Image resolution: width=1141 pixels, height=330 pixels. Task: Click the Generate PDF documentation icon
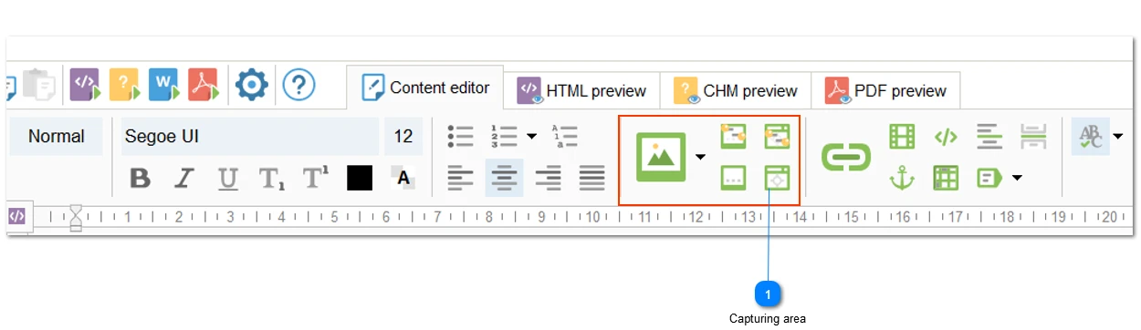[x=204, y=85]
